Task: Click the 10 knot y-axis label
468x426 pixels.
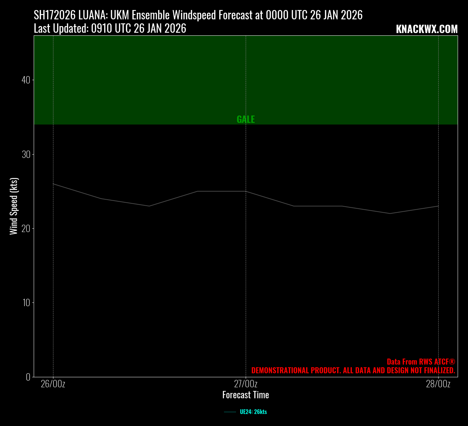Action: tap(26, 303)
